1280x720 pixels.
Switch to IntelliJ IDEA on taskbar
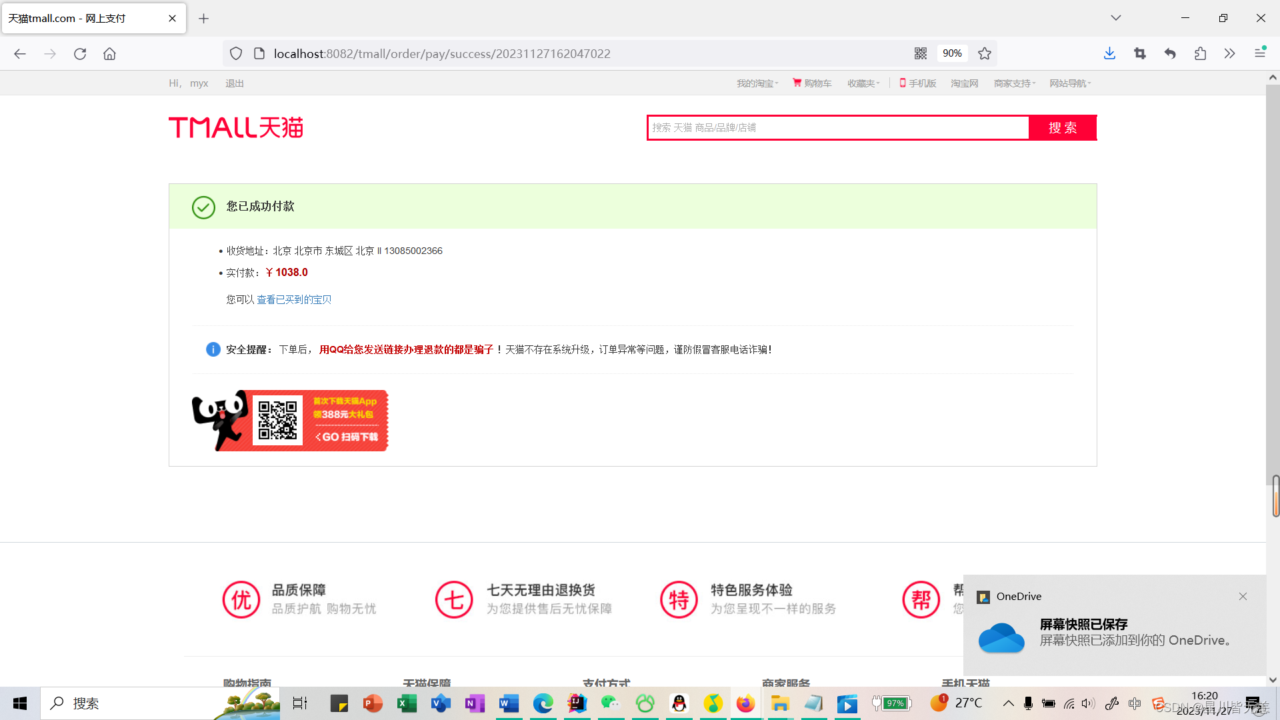(577, 703)
